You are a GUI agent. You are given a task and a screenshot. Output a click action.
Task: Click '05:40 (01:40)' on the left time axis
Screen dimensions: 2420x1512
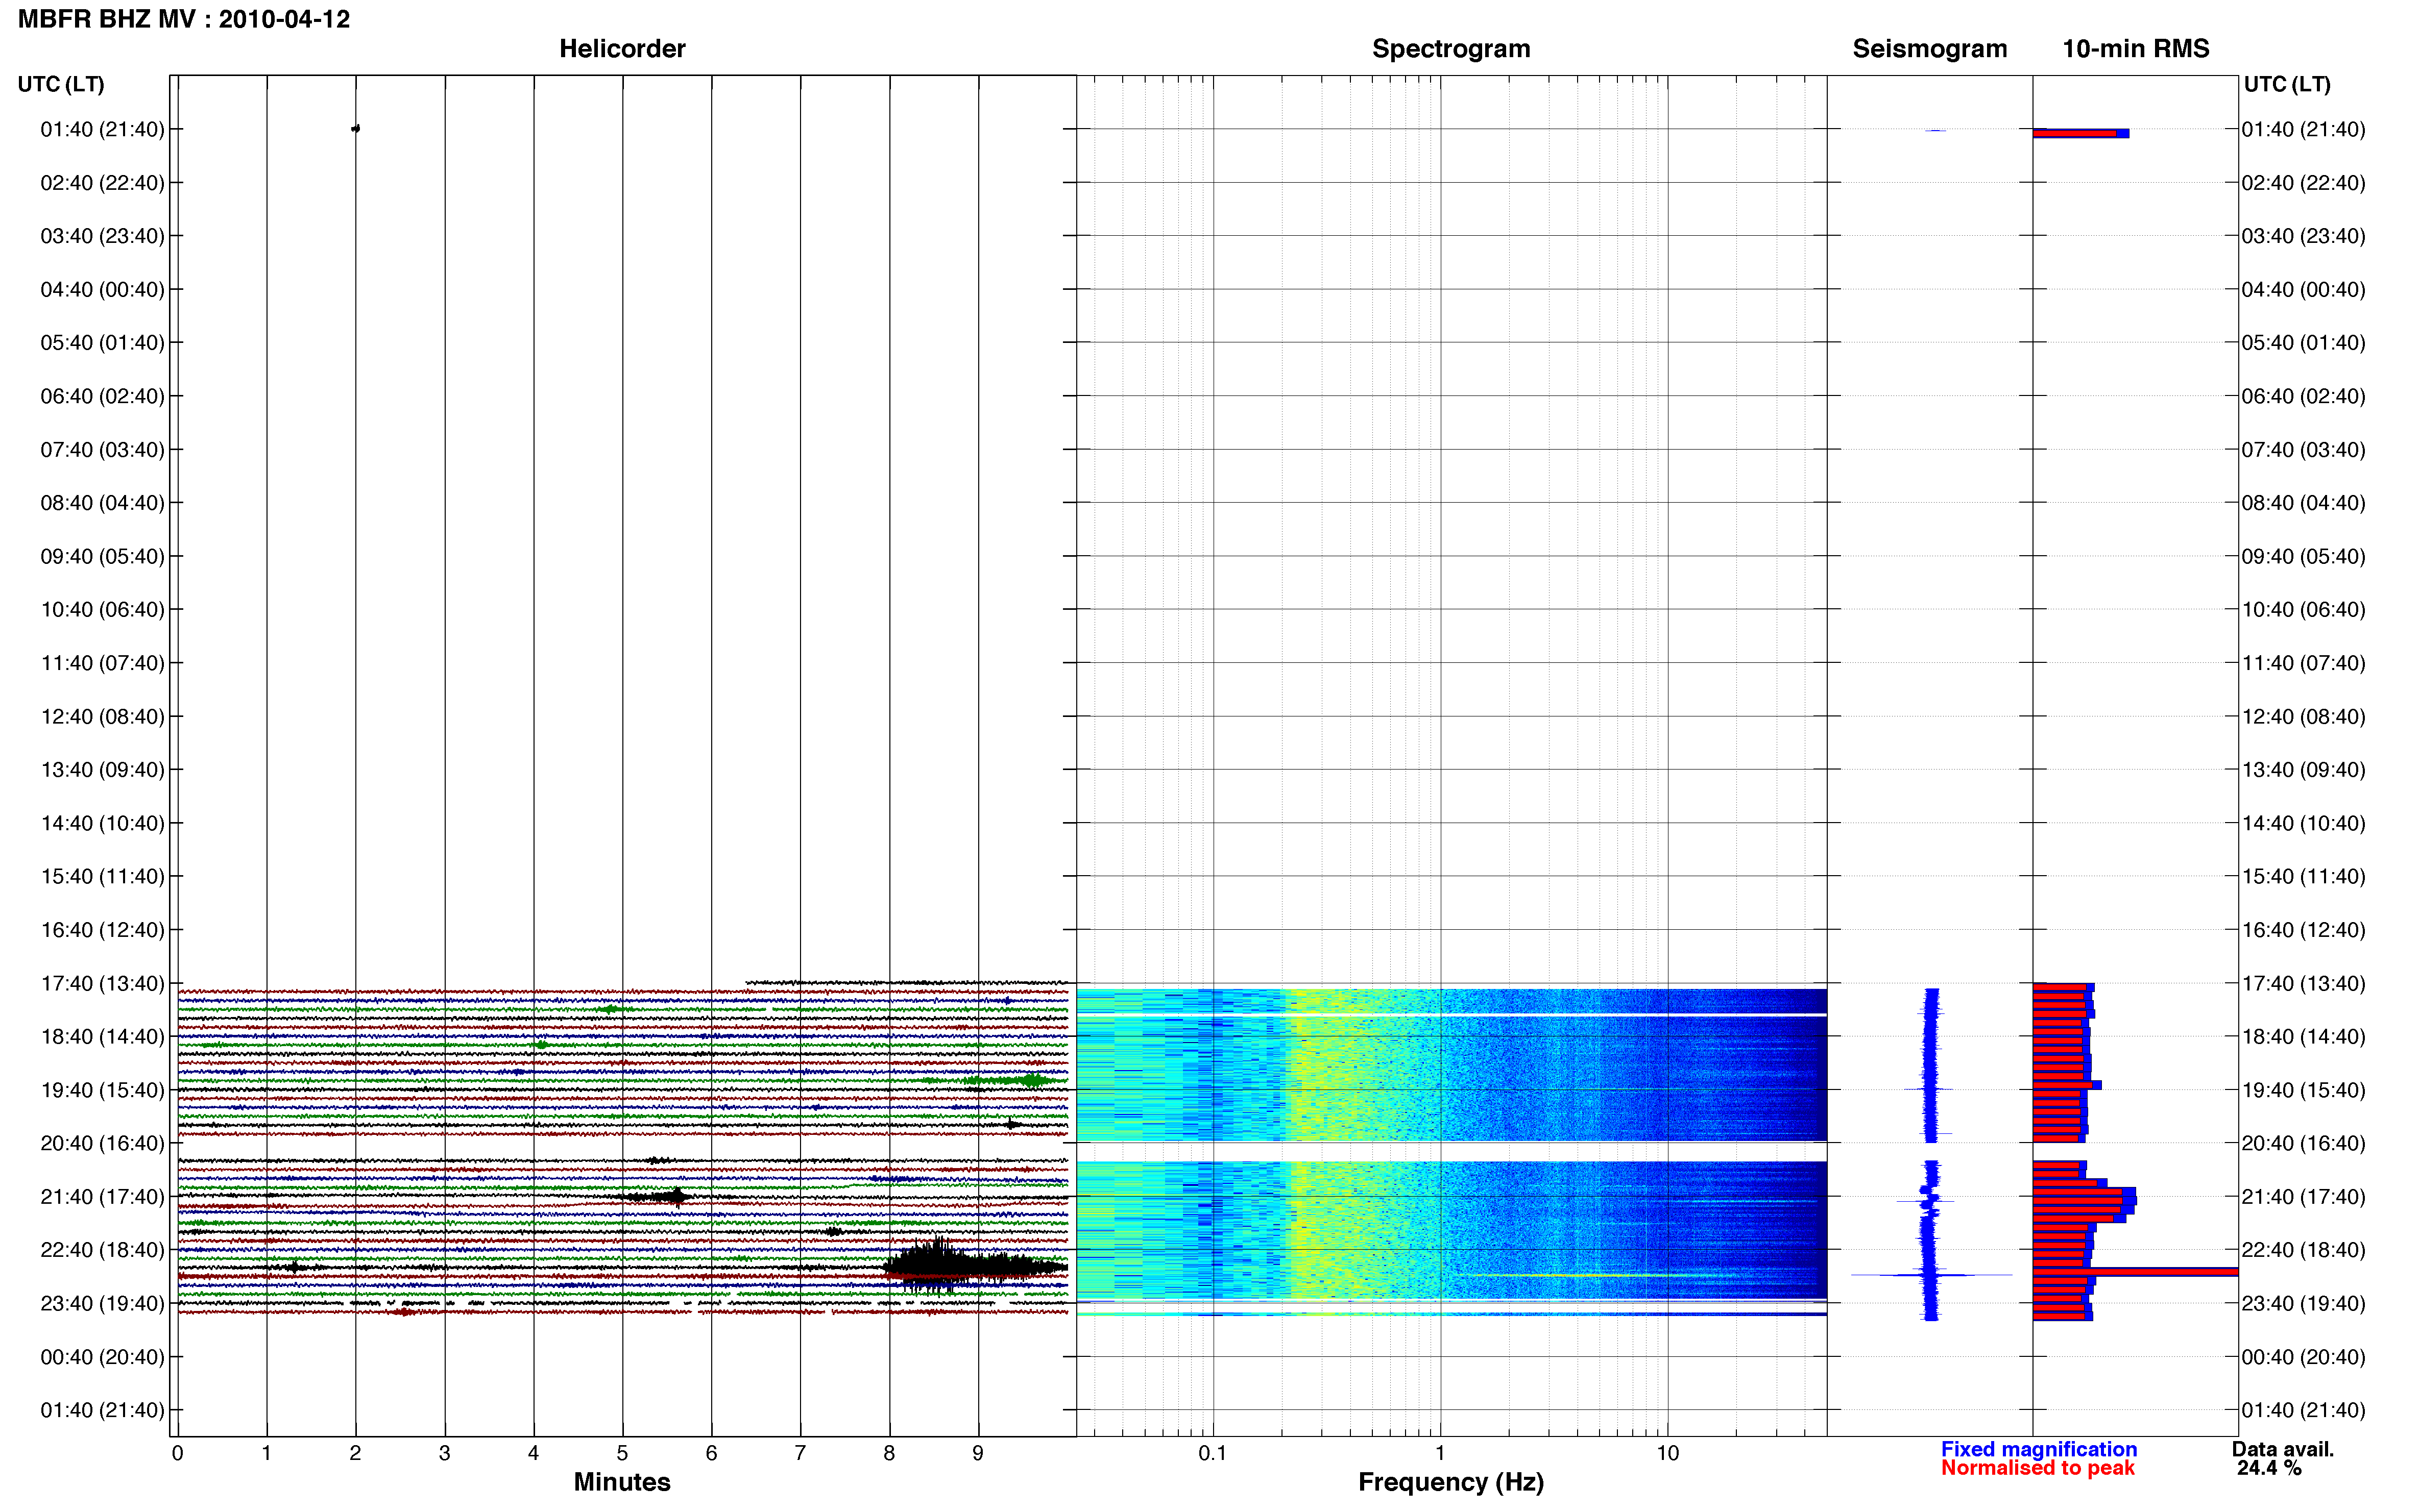point(102,343)
